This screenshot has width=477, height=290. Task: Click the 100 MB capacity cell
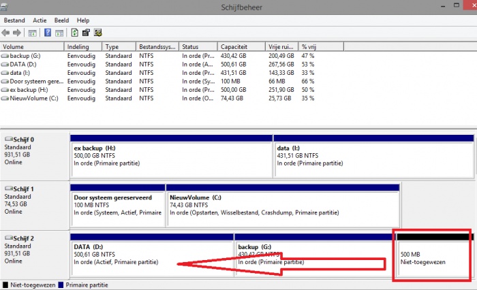(230, 82)
